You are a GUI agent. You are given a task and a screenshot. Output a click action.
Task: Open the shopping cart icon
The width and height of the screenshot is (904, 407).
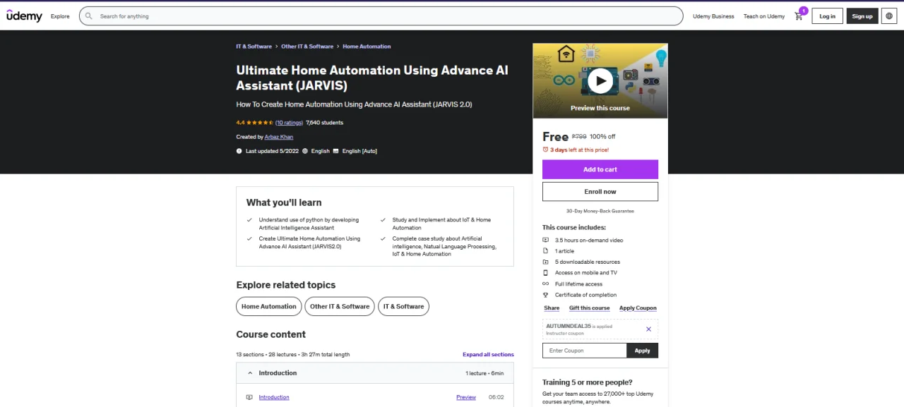point(799,16)
